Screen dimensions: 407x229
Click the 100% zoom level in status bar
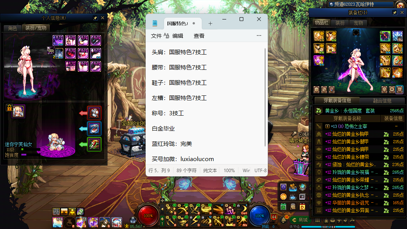click(229, 171)
